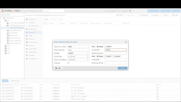Open the Resources panel
Viewport: 181px width, 102px height.
point(33,29)
